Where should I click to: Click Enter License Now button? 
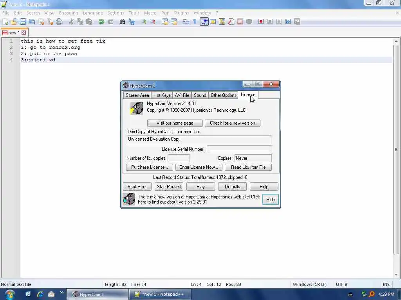tap(199, 167)
